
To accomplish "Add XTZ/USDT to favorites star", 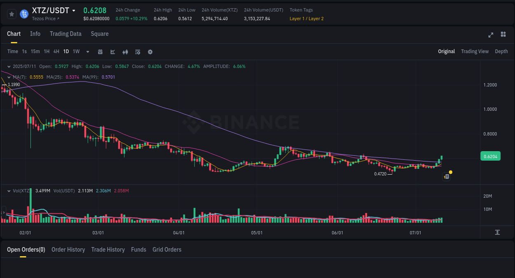I will point(12,14).
